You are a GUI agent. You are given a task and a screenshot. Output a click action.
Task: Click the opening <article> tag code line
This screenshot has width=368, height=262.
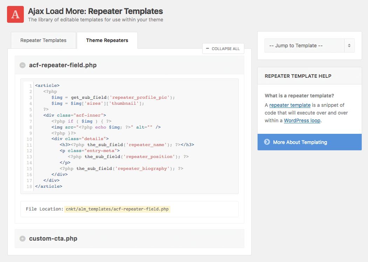click(47, 85)
